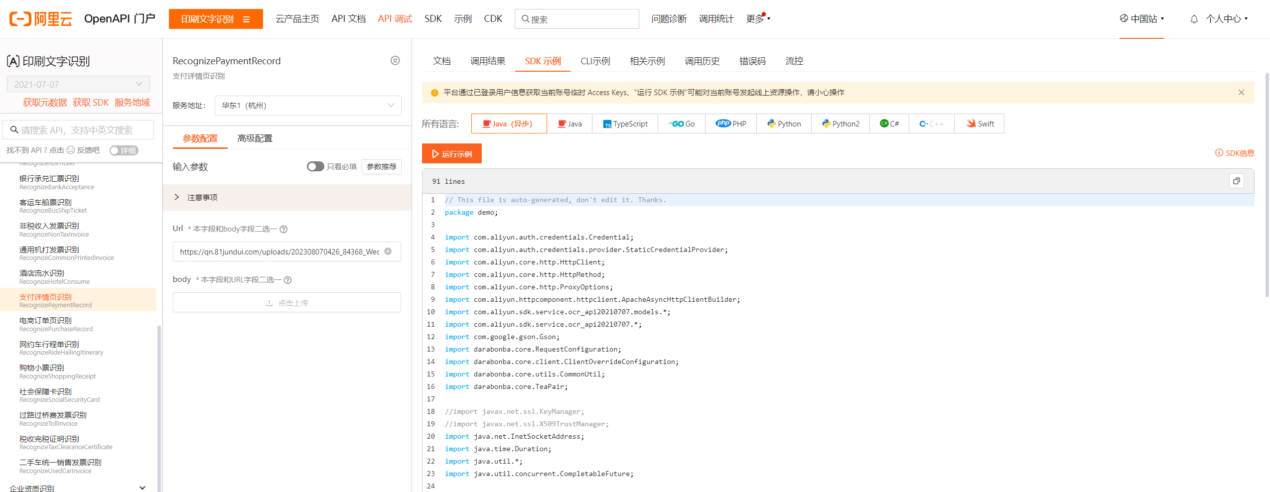This screenshot has height=492, width=1270.
Task: Click the Url input field
Action: (x=287, y=251)
